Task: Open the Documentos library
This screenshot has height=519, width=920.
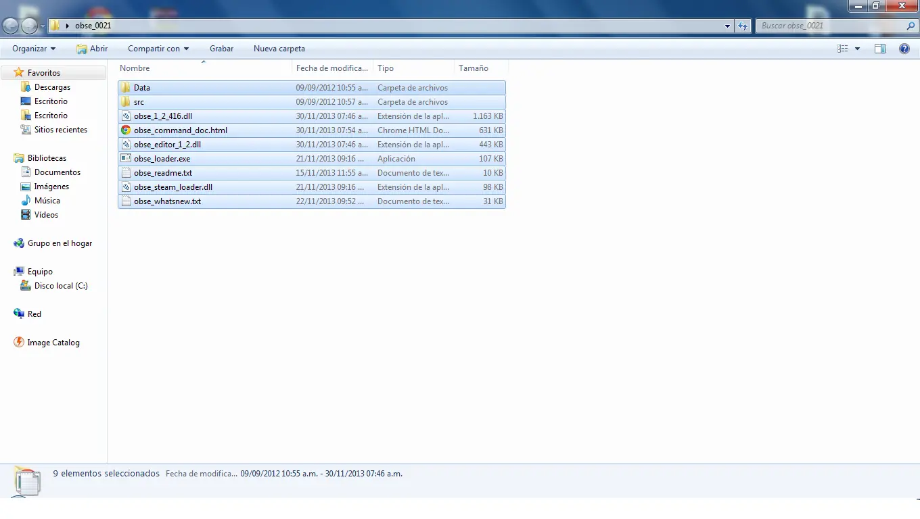Action: pyautogui.click(x=57, y=172)
